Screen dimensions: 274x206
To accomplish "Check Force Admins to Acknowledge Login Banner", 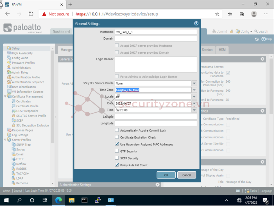I will 117,76.
